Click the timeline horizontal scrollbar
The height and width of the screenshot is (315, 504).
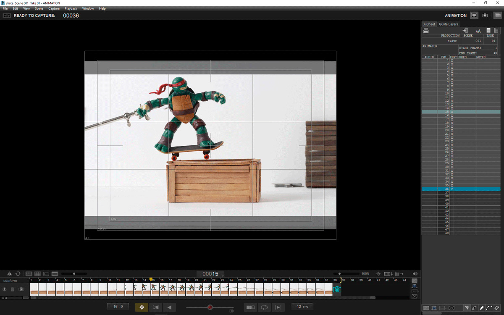tap(203, 298)
